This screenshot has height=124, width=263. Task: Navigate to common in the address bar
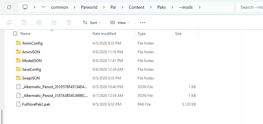(59, 7)
